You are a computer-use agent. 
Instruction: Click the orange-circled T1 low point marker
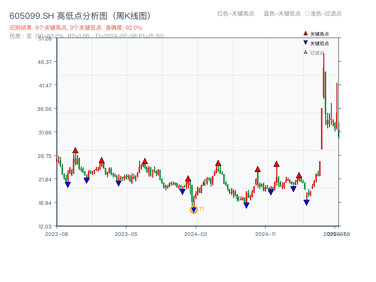click(194, 210)
